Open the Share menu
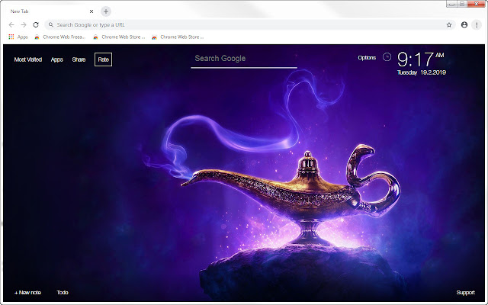Image resolution: width=488 pixels, height=305 pixels. (79, 59)
